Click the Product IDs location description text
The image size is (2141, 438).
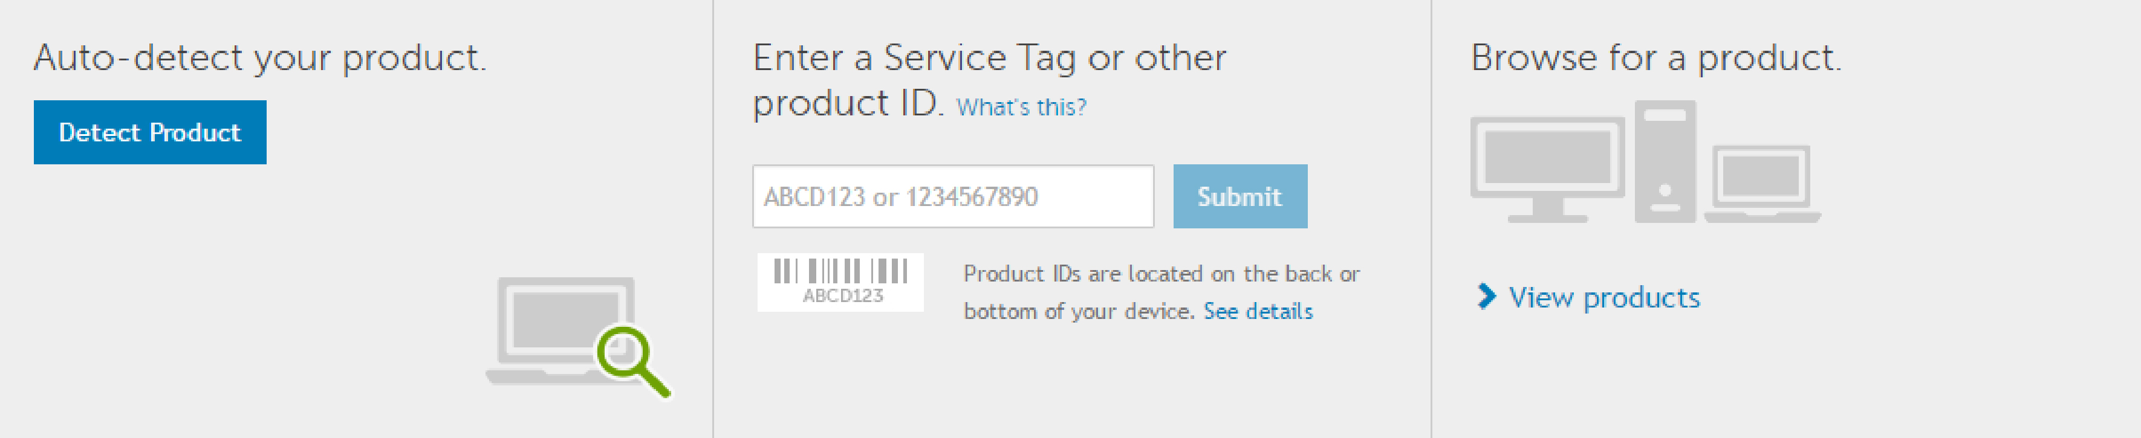point(1161,292)
